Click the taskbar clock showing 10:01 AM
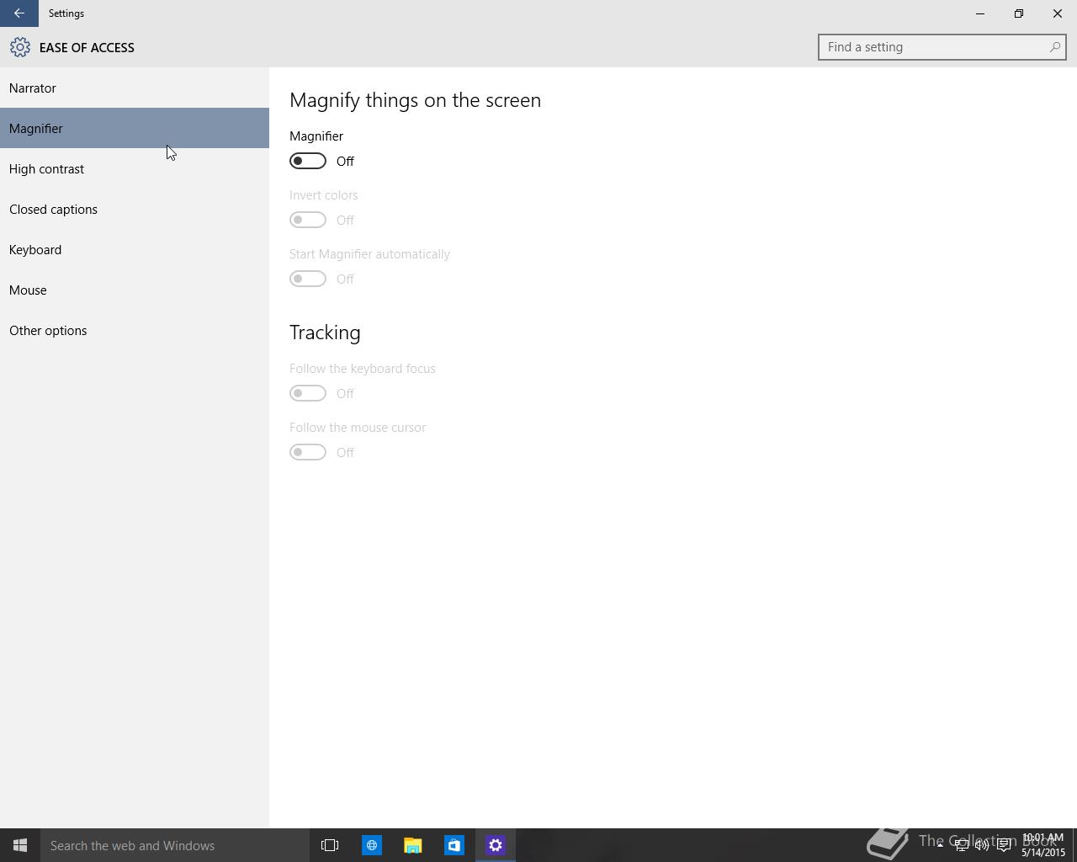The image size is (1077, 862). (1043, 845)
